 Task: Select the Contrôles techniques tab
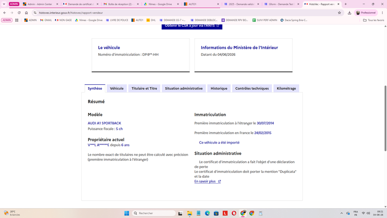pos(252,89)
